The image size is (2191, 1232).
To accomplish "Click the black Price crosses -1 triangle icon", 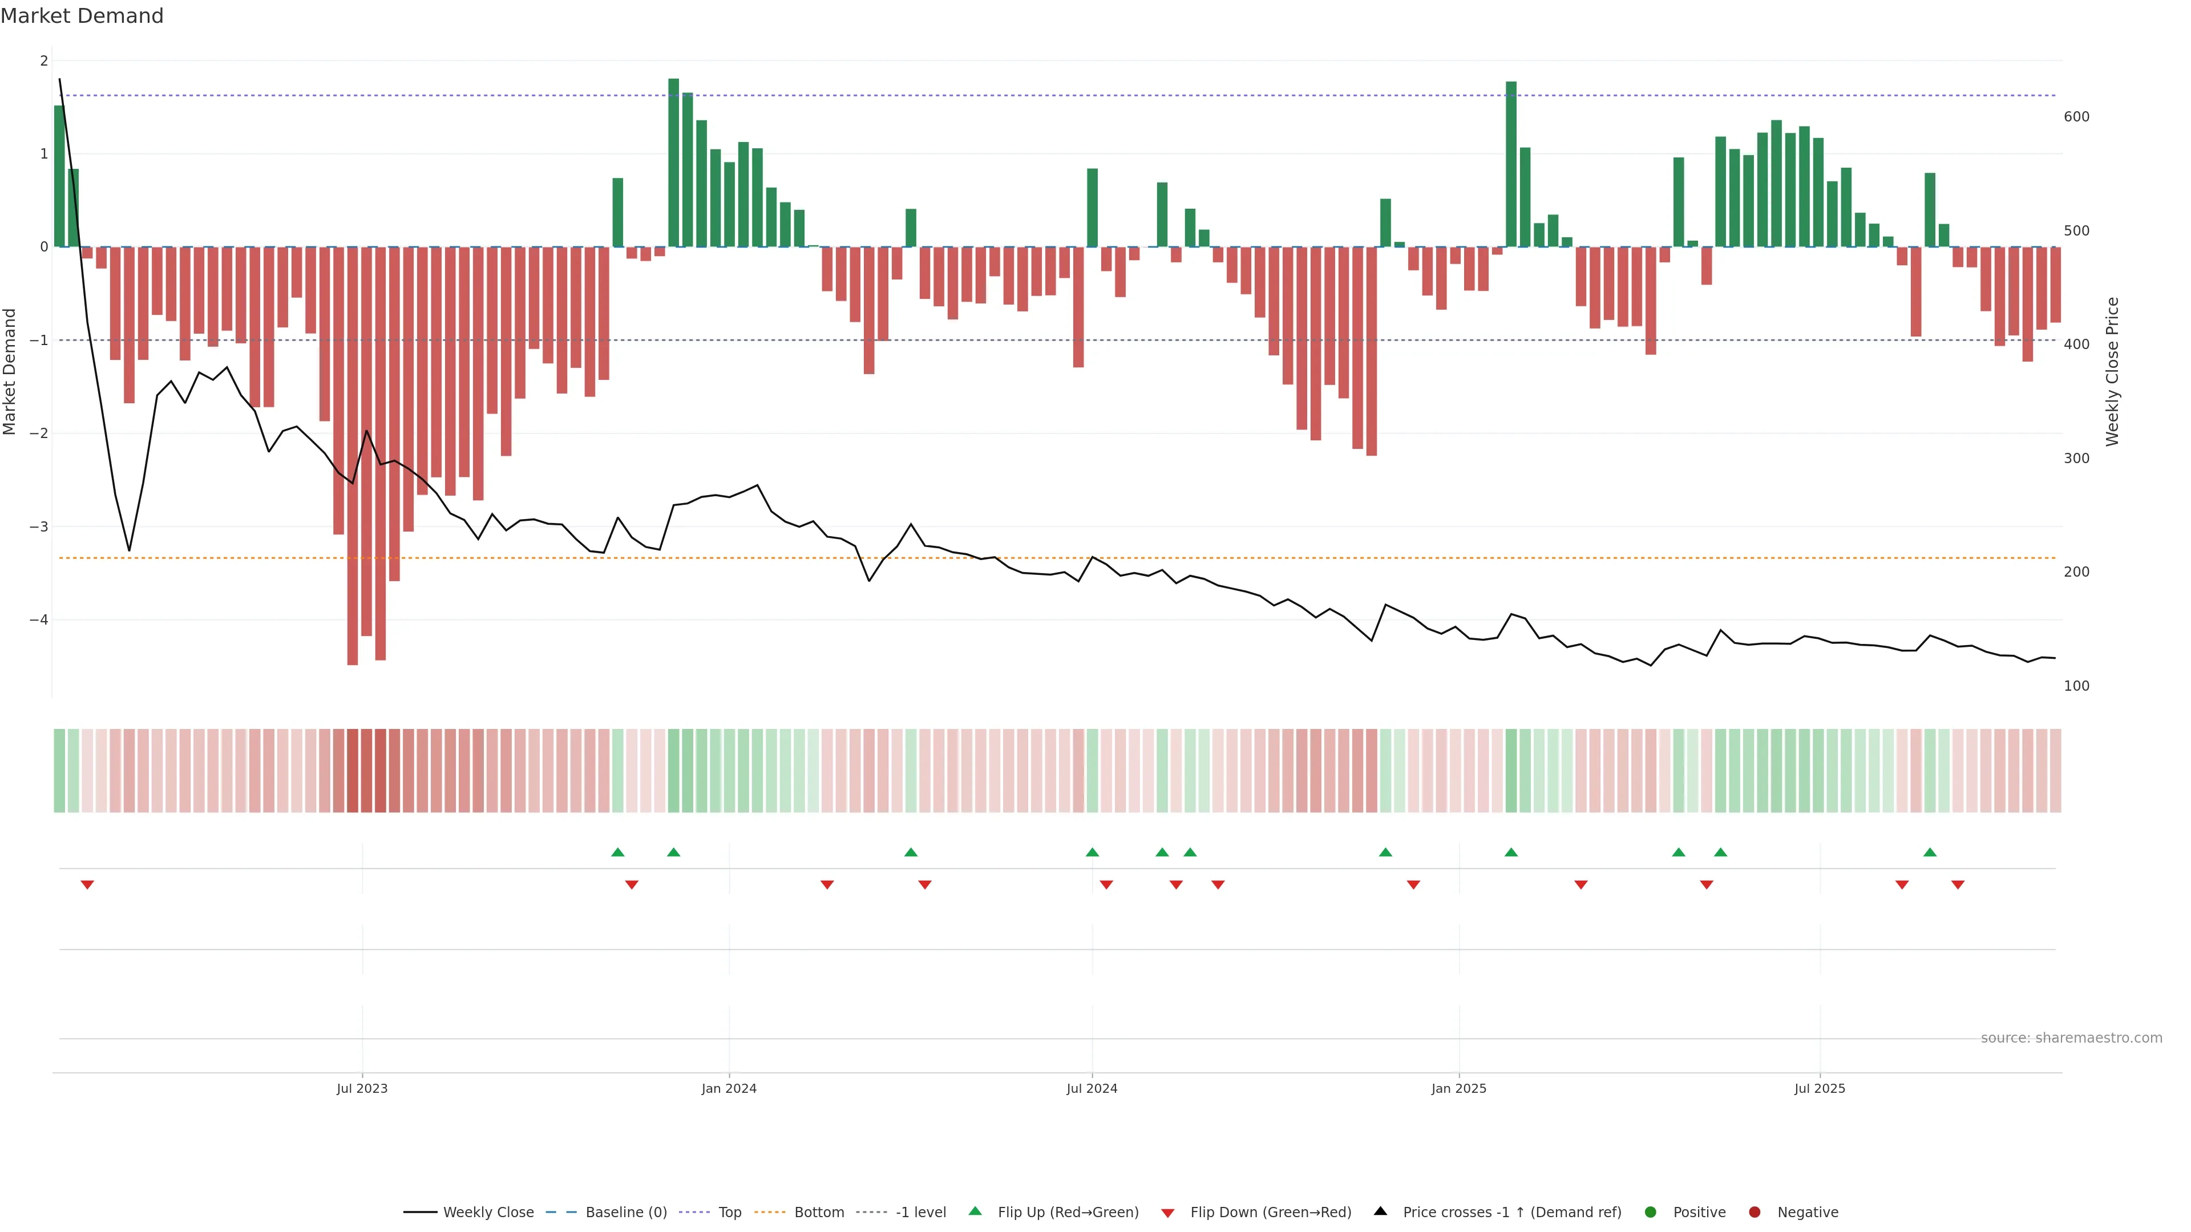I will tap(1380, 1211).
